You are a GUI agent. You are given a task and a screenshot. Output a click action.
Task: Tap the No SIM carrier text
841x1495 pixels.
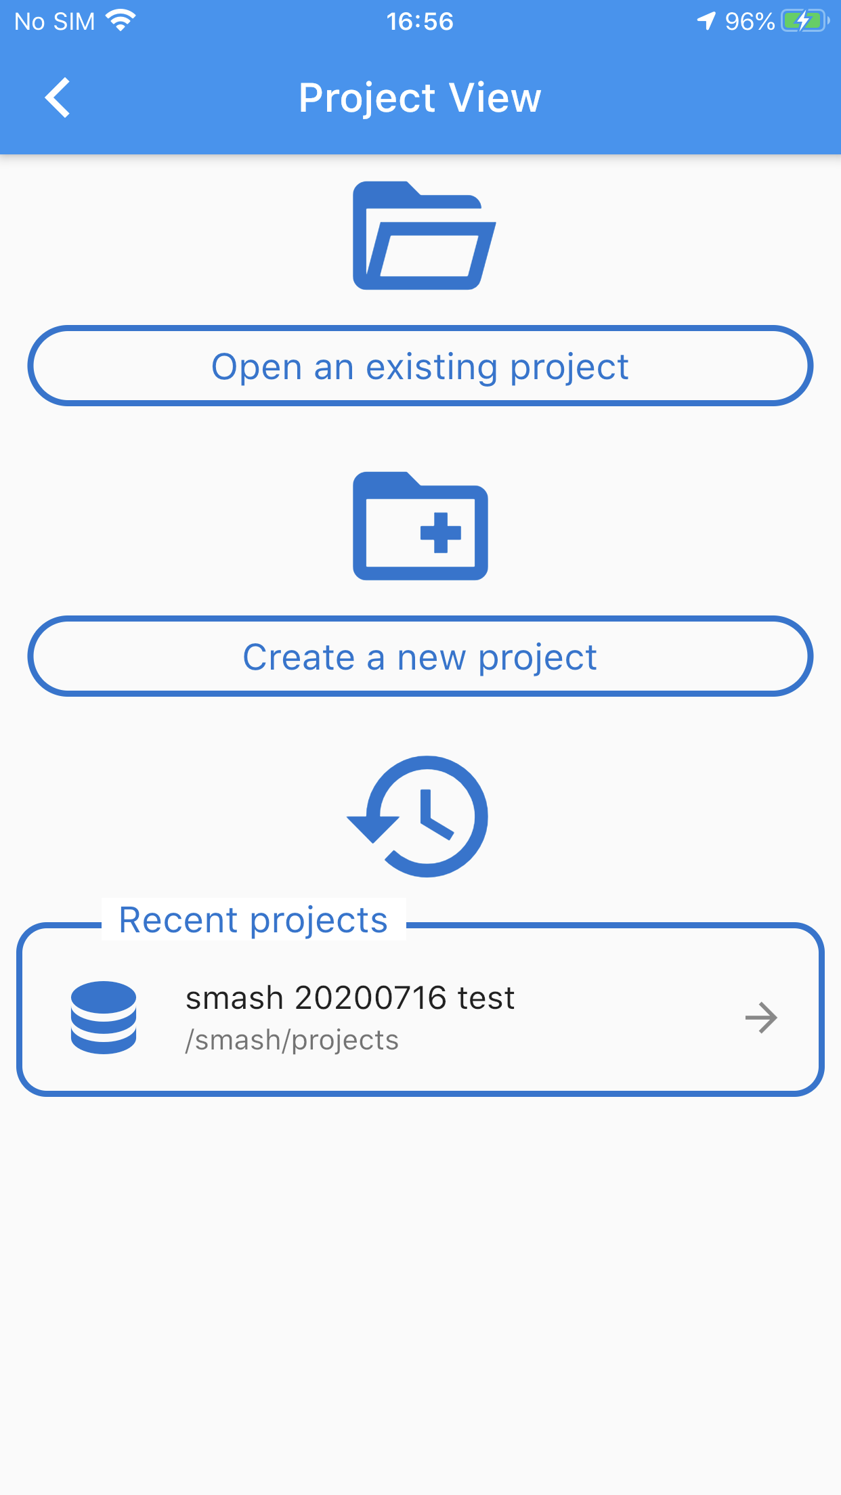coord(55,22)
